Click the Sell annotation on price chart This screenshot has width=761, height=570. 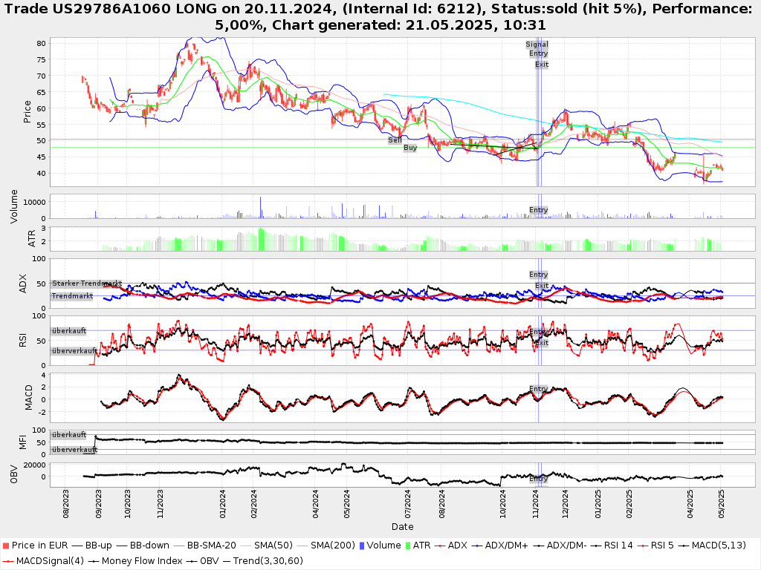tap(395, 140)
